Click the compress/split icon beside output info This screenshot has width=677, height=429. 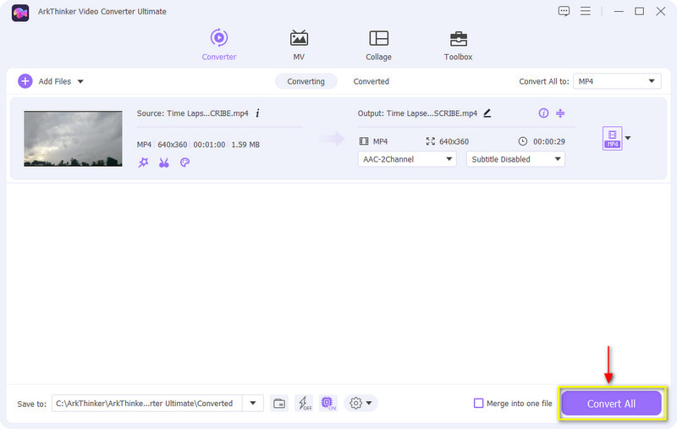click(x=560, y=113)
